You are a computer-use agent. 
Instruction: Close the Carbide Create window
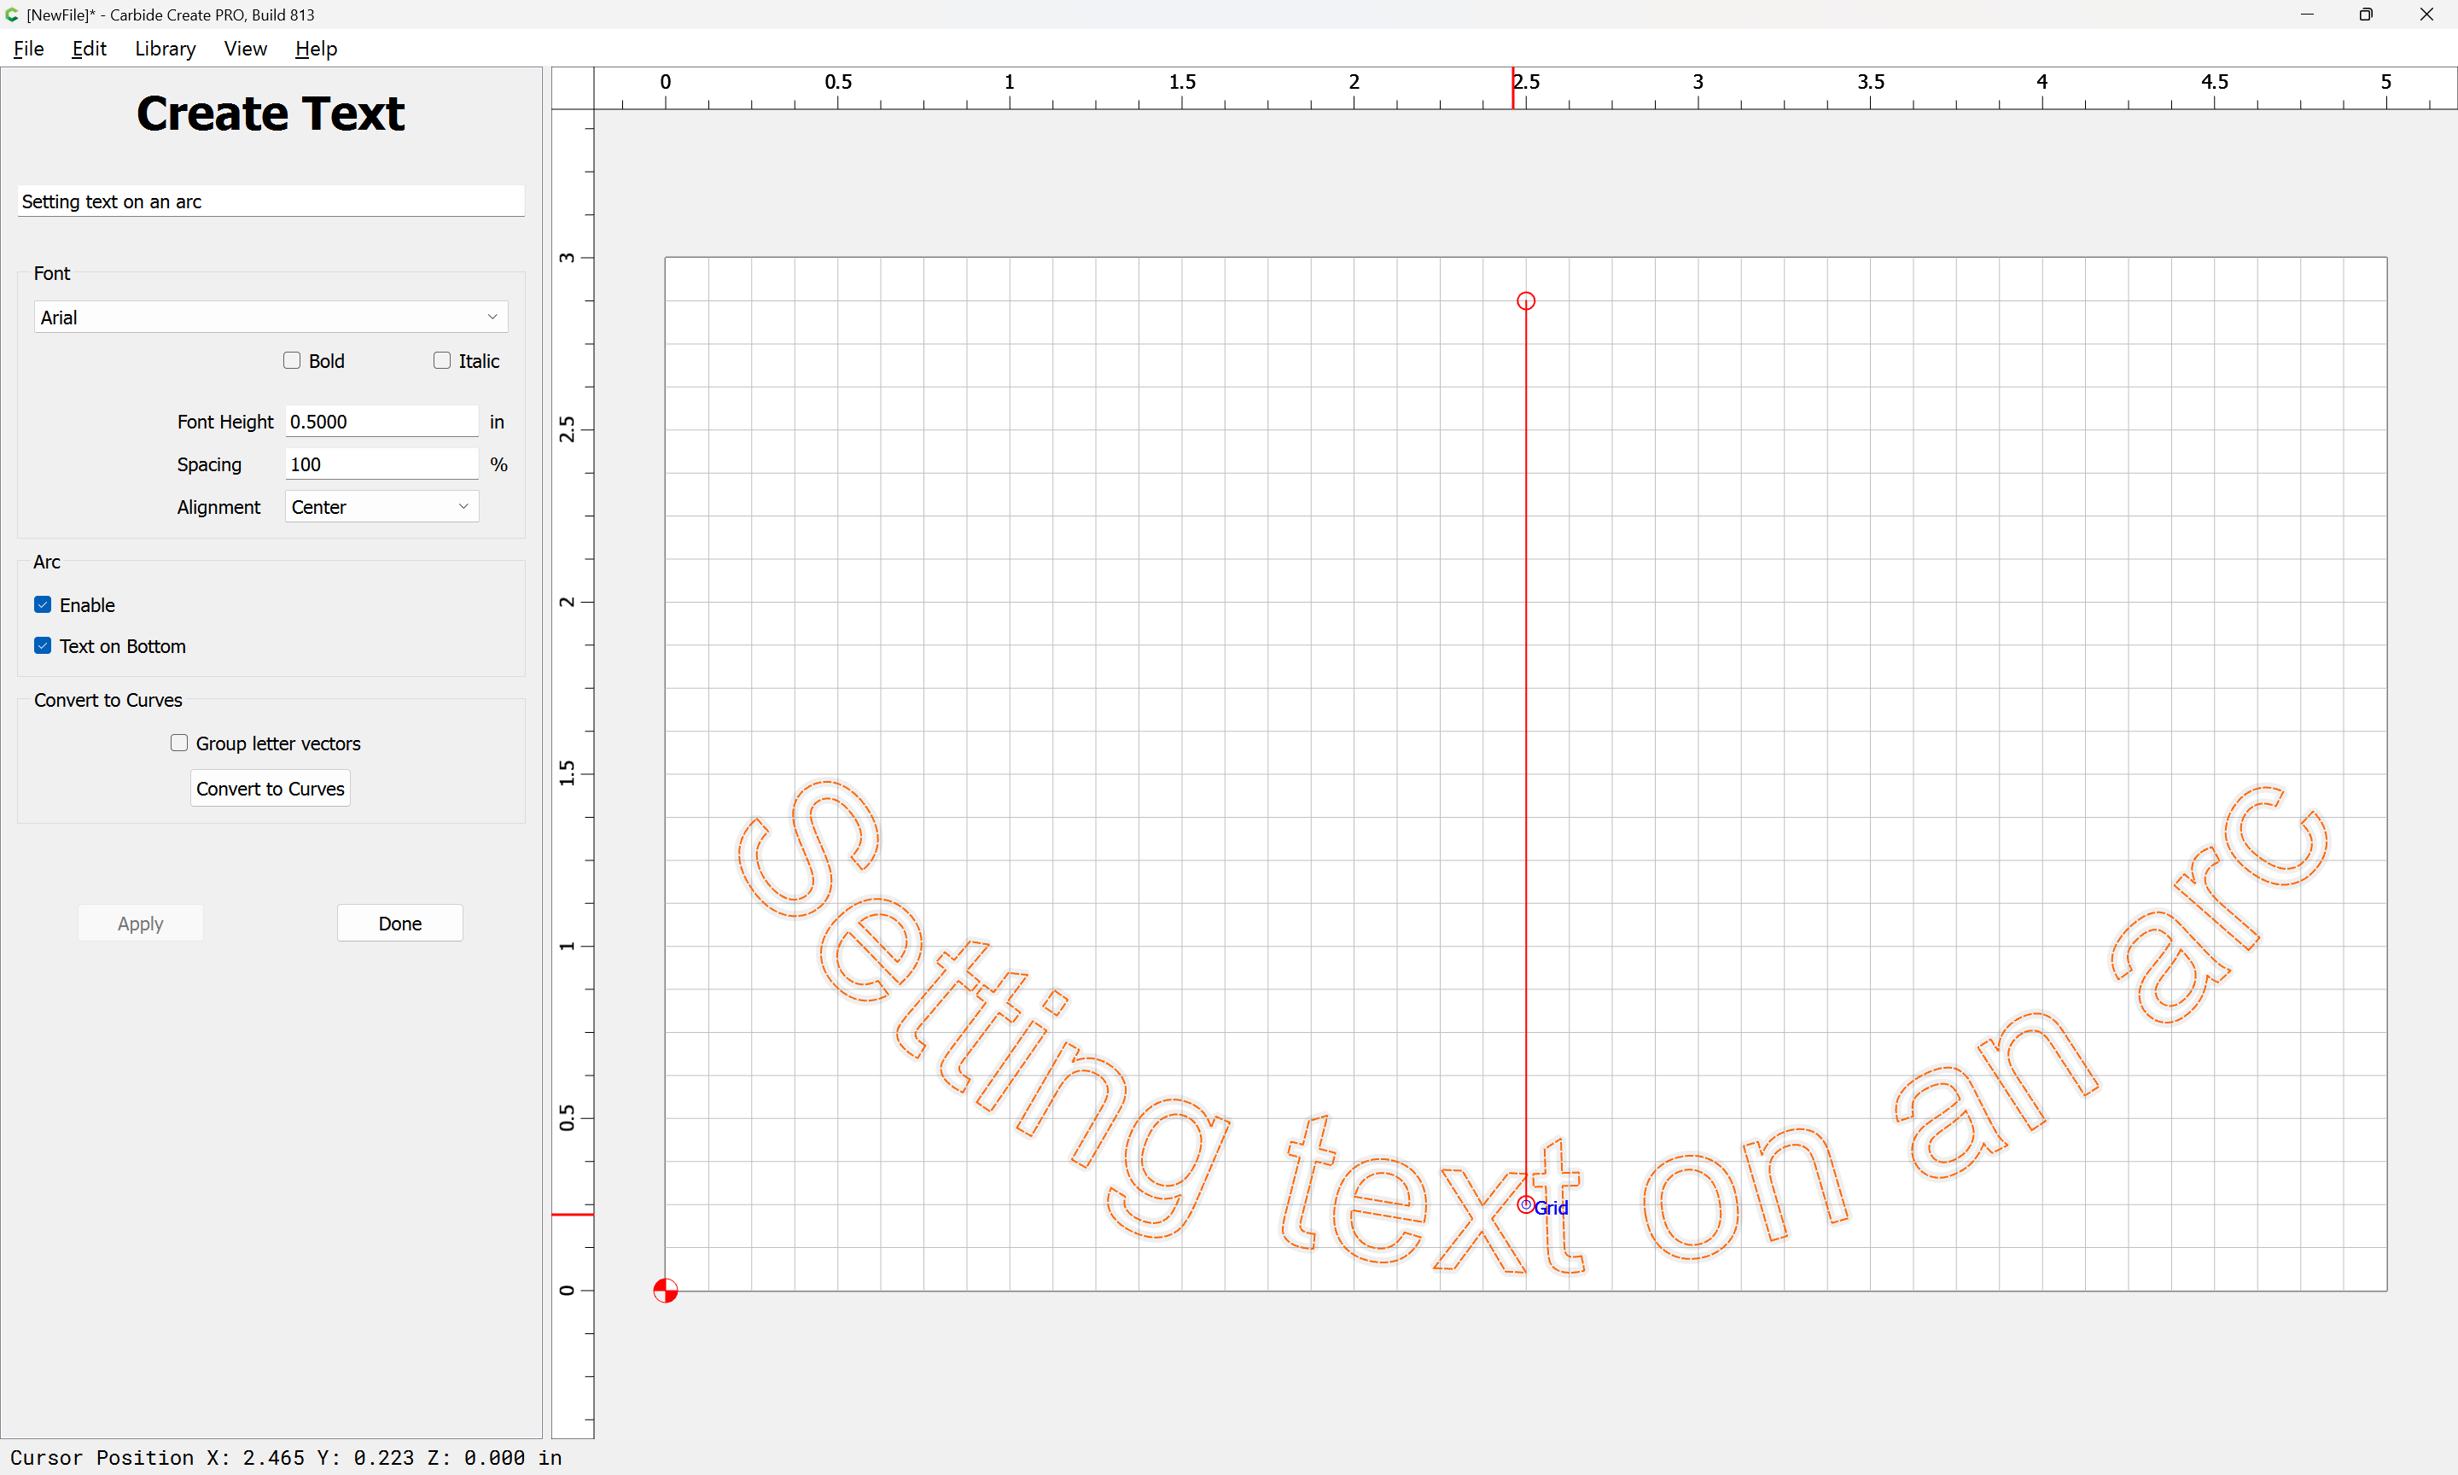coord(2426,15)
